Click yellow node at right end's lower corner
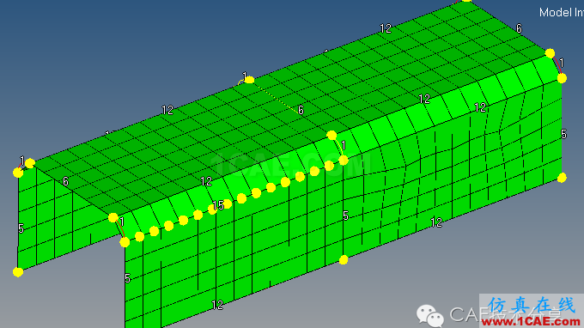The image size is (584, 328). pyautogui.click(x=562, y=178)
